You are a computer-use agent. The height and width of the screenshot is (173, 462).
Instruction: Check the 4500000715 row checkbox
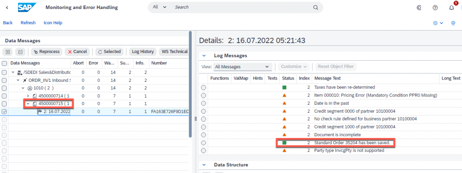(x=5, y=104)
